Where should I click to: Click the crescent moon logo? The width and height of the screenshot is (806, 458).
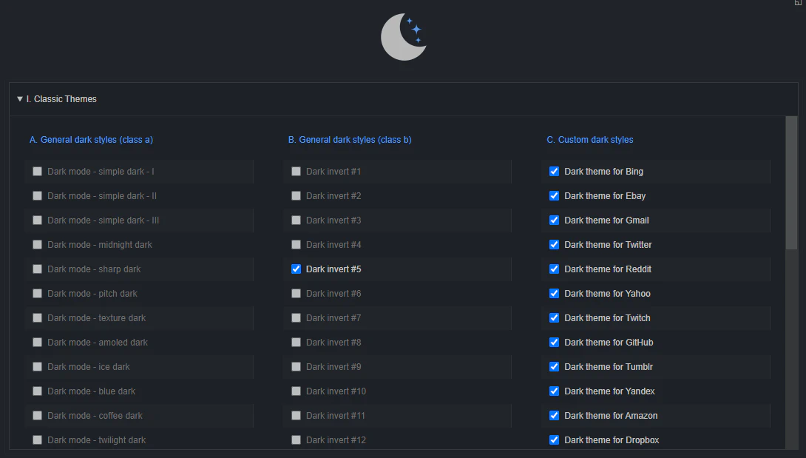pyautogui.click(x=404, y=36)
